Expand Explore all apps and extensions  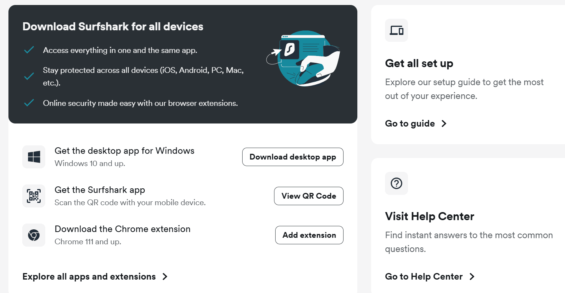click(89, 276)
